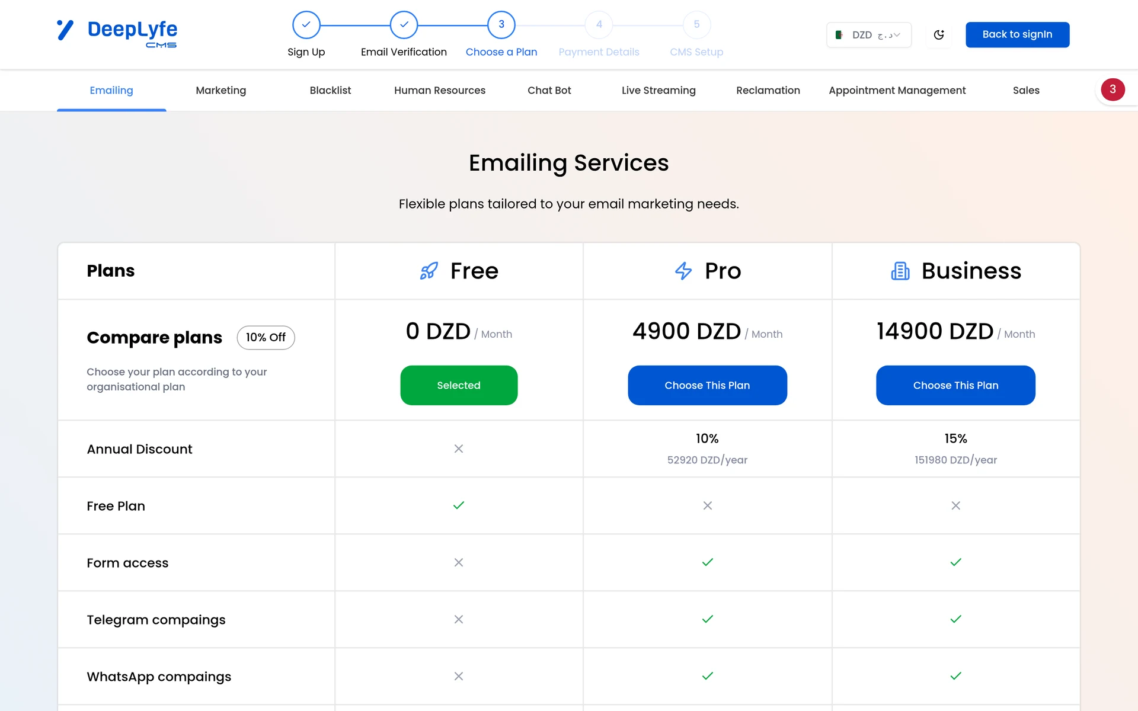Click step 4 Payment Details circle
The width and height of the screenshot is (1138, 711).
click(599, 25)
